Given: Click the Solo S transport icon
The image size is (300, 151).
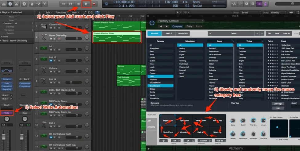Looking at the screenshot, I should [x=253, y=4].
